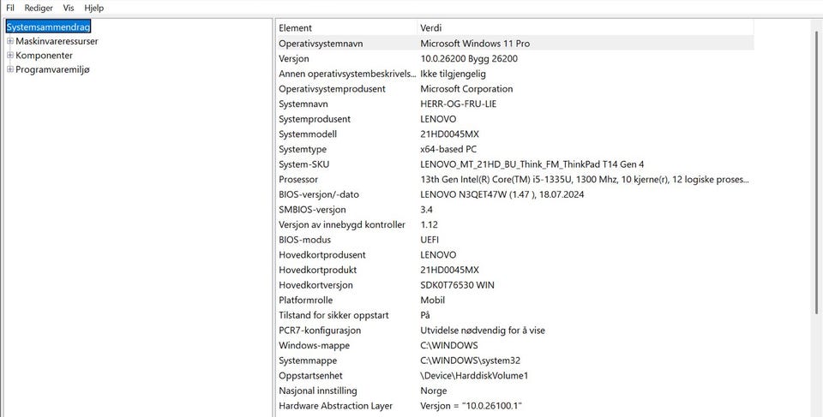The height and width of the screenshot is (417, 823).
Task: Click the ThinkPad T14 Gen 4 SKU value
Action: click(x=532, y=164)
